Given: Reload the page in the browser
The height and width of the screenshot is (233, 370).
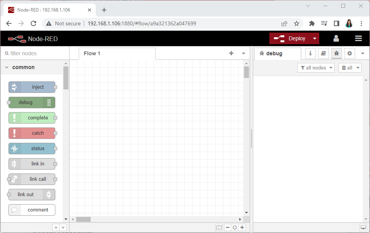Looking at the screenshot, I should pos(33,23).
